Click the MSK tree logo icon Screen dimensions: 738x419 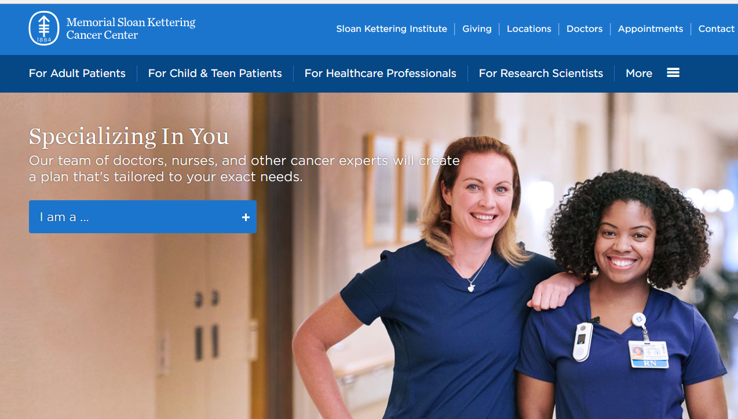pyautogui.click(x=44, y=28)
